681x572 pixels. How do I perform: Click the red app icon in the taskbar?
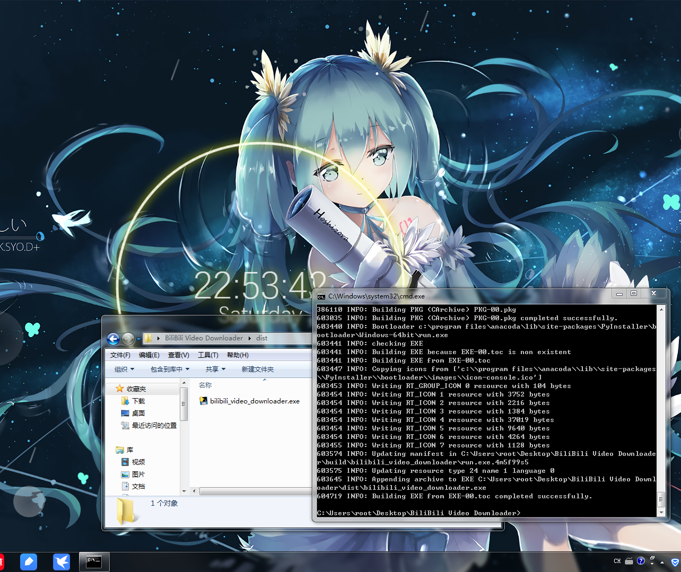click(2, 562)
